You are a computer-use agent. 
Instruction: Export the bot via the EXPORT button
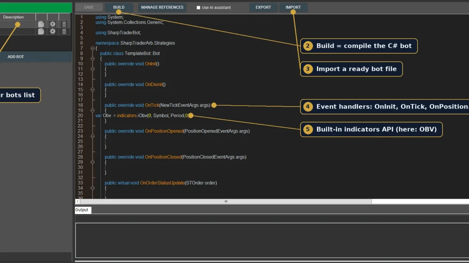tap(263, 7)
